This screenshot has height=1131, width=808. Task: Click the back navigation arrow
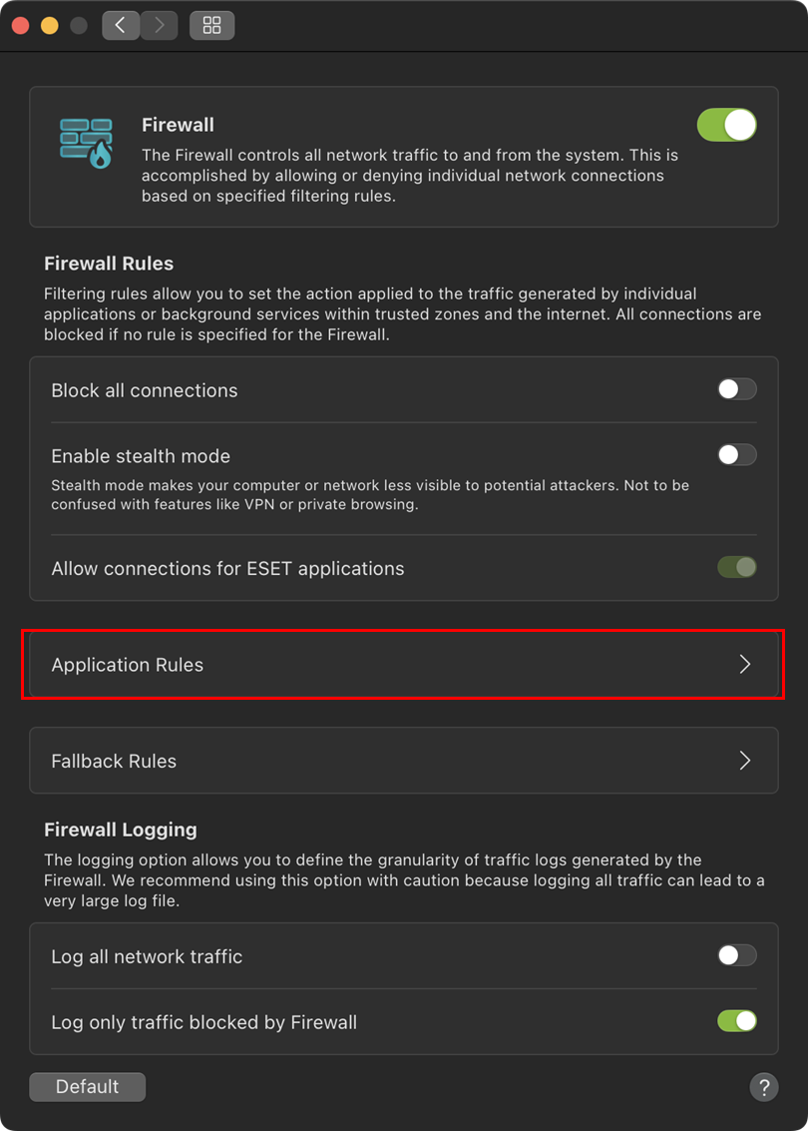(x=121, y=25)
